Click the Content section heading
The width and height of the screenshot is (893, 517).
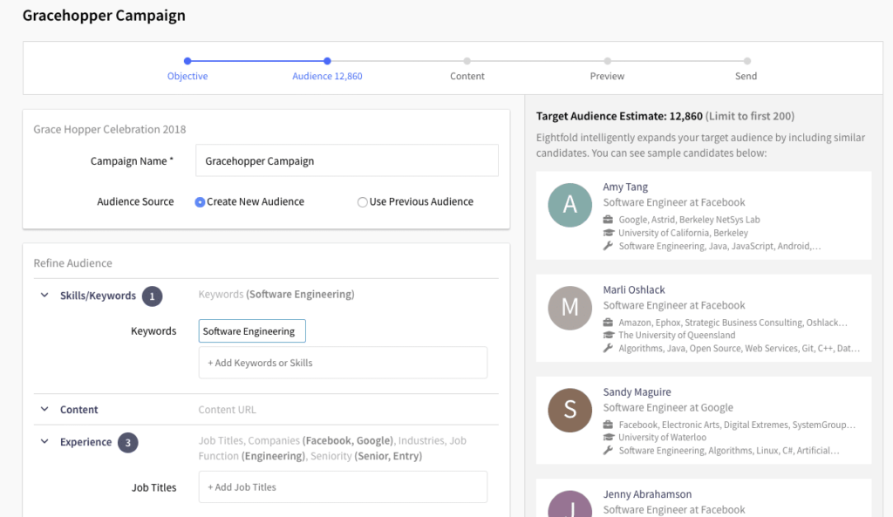coord(79,410)
